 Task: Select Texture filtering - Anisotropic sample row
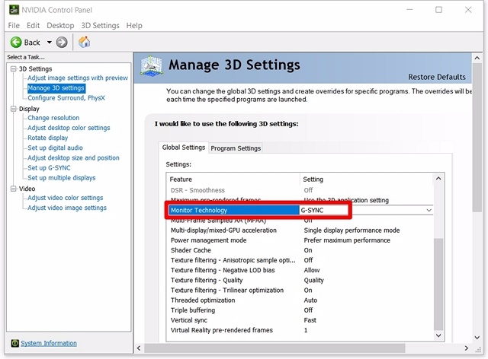[x=300, y=260]
